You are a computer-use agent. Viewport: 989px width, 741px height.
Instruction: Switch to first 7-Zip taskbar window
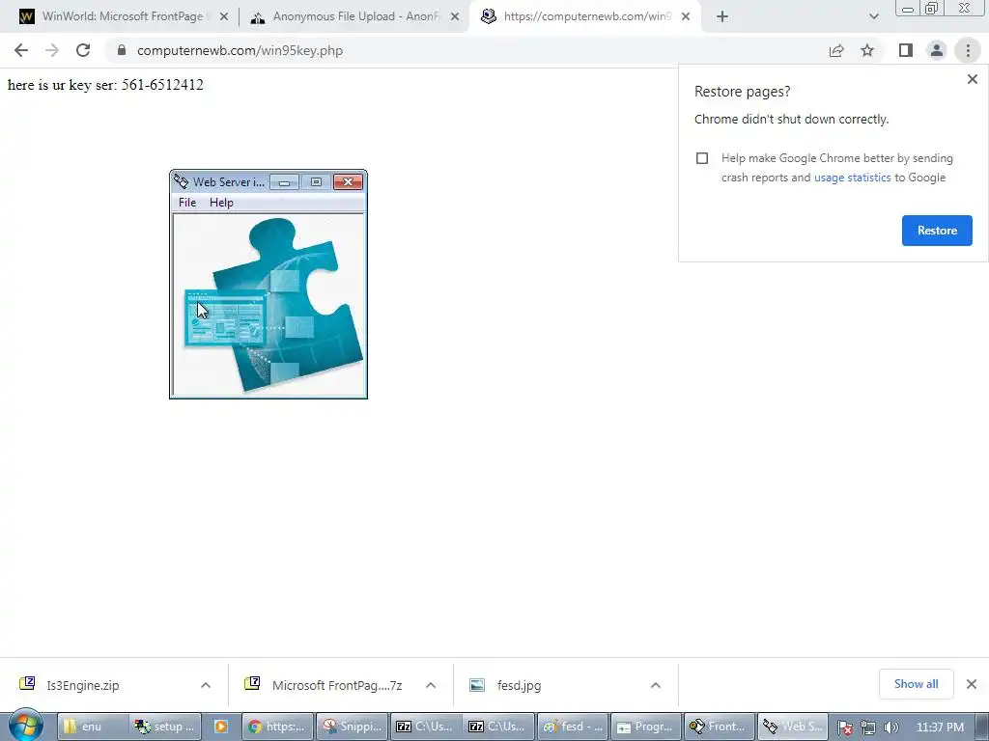[426, 727]
